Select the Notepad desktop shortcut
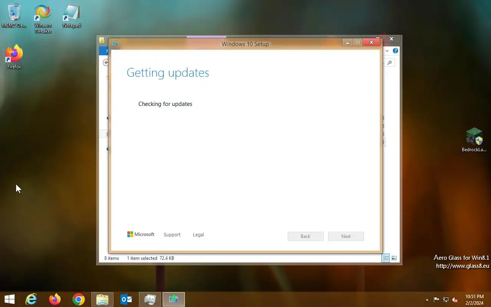This screenshot has height=307, width=491. point(72,15)
